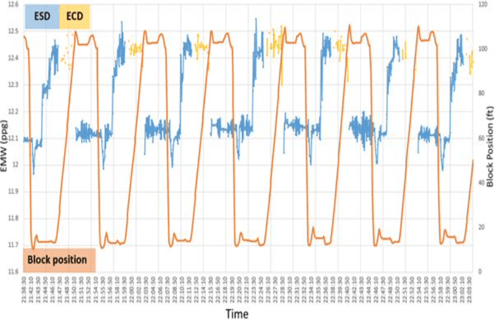Select the orange Block position label
The image size is (499, 333).
59,260
